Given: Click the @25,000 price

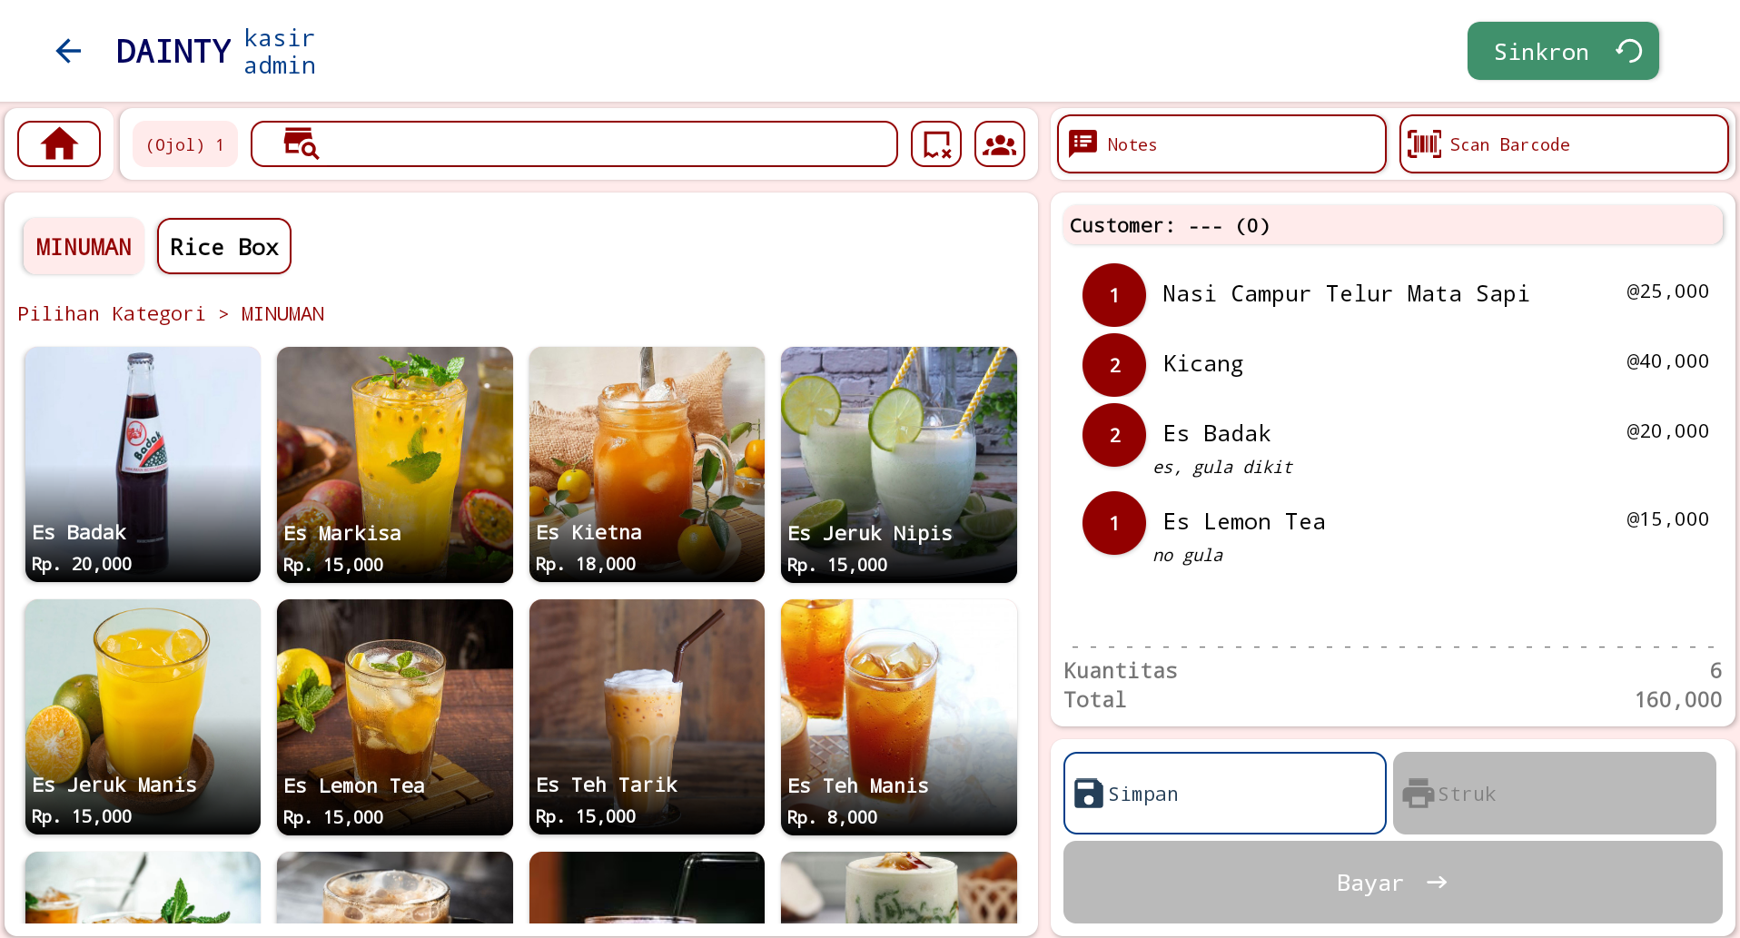Looking at the screenshot, I should (1667, 291).
